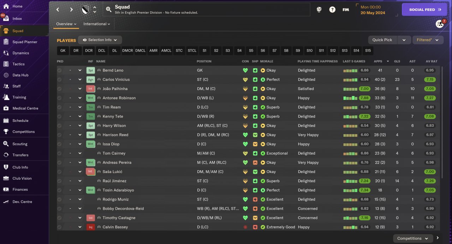Screen dimensions: 452x244
Task: Select the STCL position slot
Action: click(x=192, y=50)
